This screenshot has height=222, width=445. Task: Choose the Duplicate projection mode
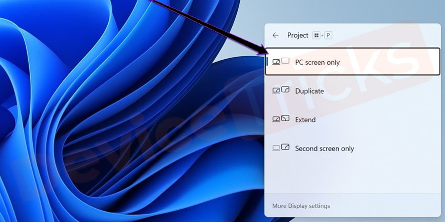pos(353,91)
